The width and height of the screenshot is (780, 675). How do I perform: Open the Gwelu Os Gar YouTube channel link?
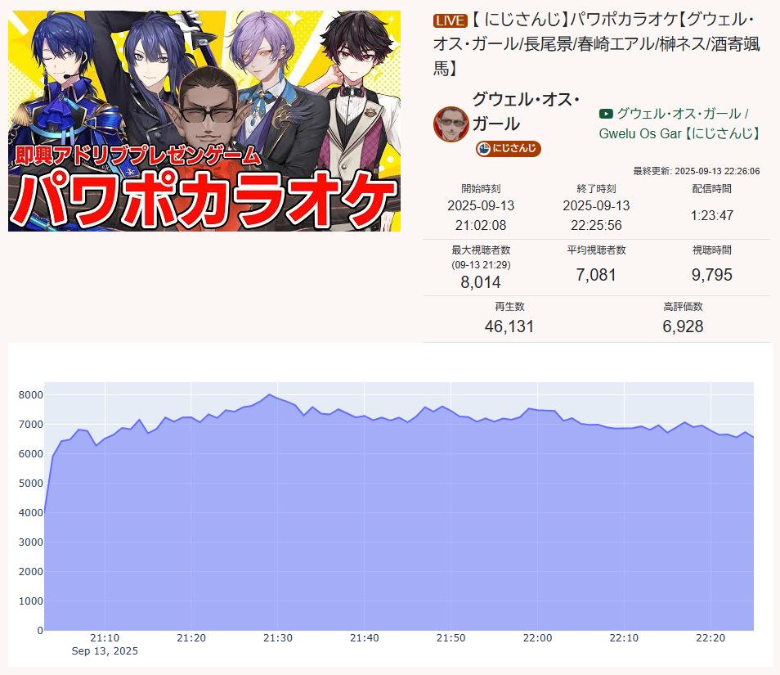pyautogui.click(x=679, y=124)
